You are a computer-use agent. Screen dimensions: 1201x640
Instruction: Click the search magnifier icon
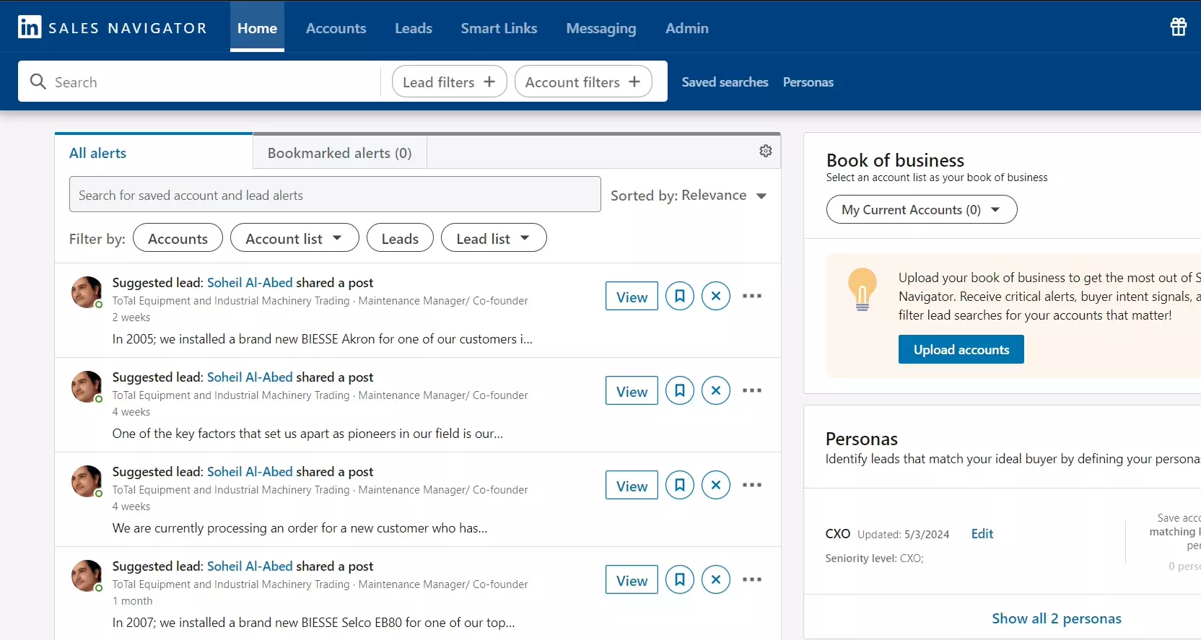tap(38, 82)
